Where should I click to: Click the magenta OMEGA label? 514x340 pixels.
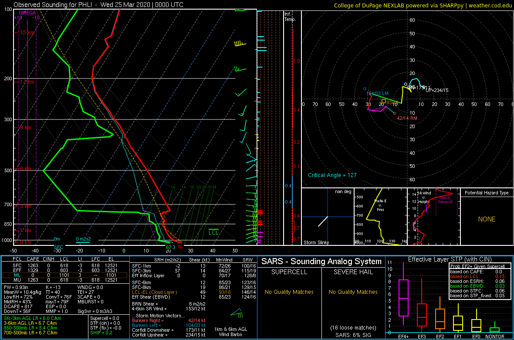click(27, 13)
